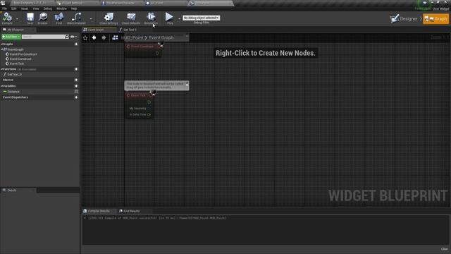451x254 pixels.
Task: Open the Help menu
Action: (74, 8)
